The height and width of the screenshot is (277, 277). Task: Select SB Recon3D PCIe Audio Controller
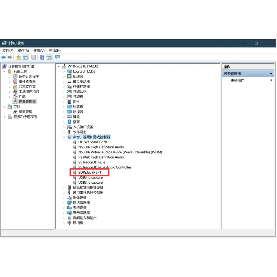[105, 167]
